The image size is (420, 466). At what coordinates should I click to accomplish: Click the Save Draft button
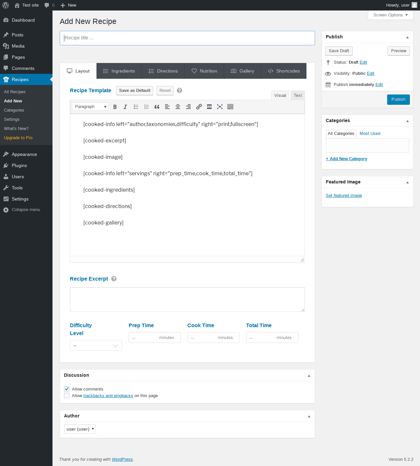point(339,51)
